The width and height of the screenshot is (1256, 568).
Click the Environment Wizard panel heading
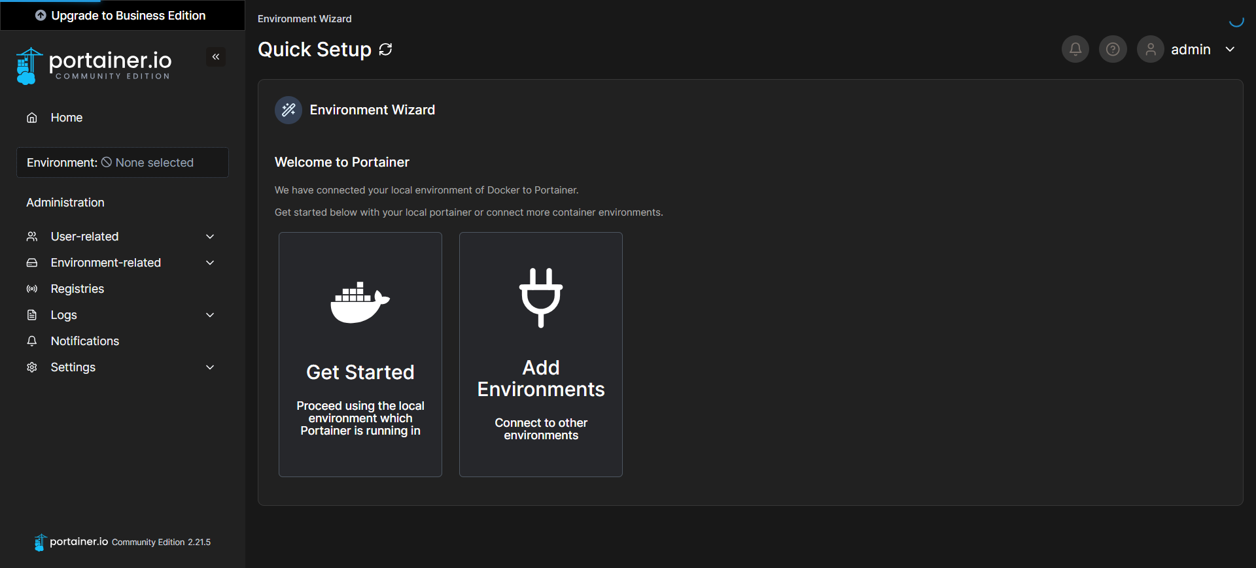click(372, 110)
